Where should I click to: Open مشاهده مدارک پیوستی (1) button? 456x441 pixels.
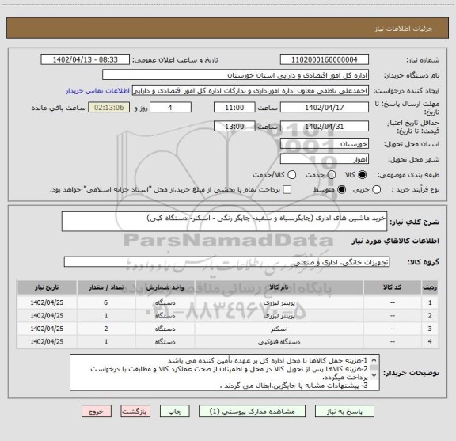252,412
